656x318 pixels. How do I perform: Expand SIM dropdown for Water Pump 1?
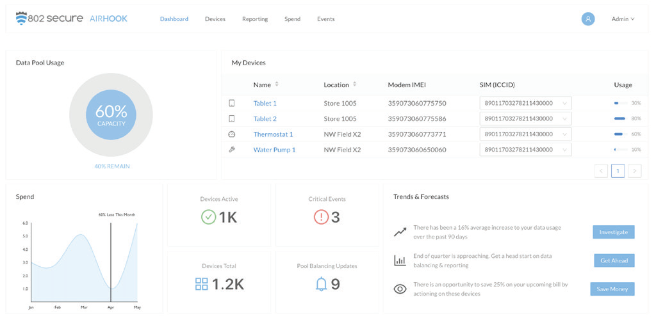564,150
